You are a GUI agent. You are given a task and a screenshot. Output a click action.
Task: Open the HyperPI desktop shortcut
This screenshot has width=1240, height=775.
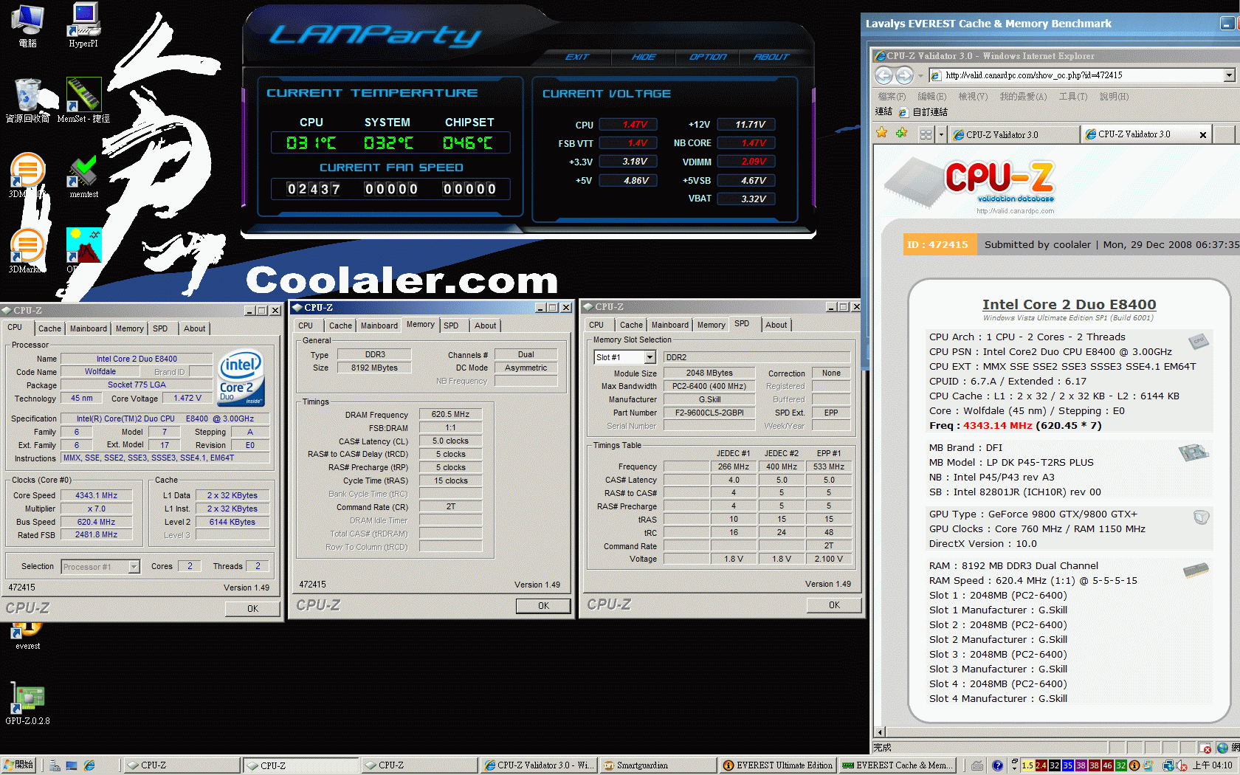click(x=83, y=25)
